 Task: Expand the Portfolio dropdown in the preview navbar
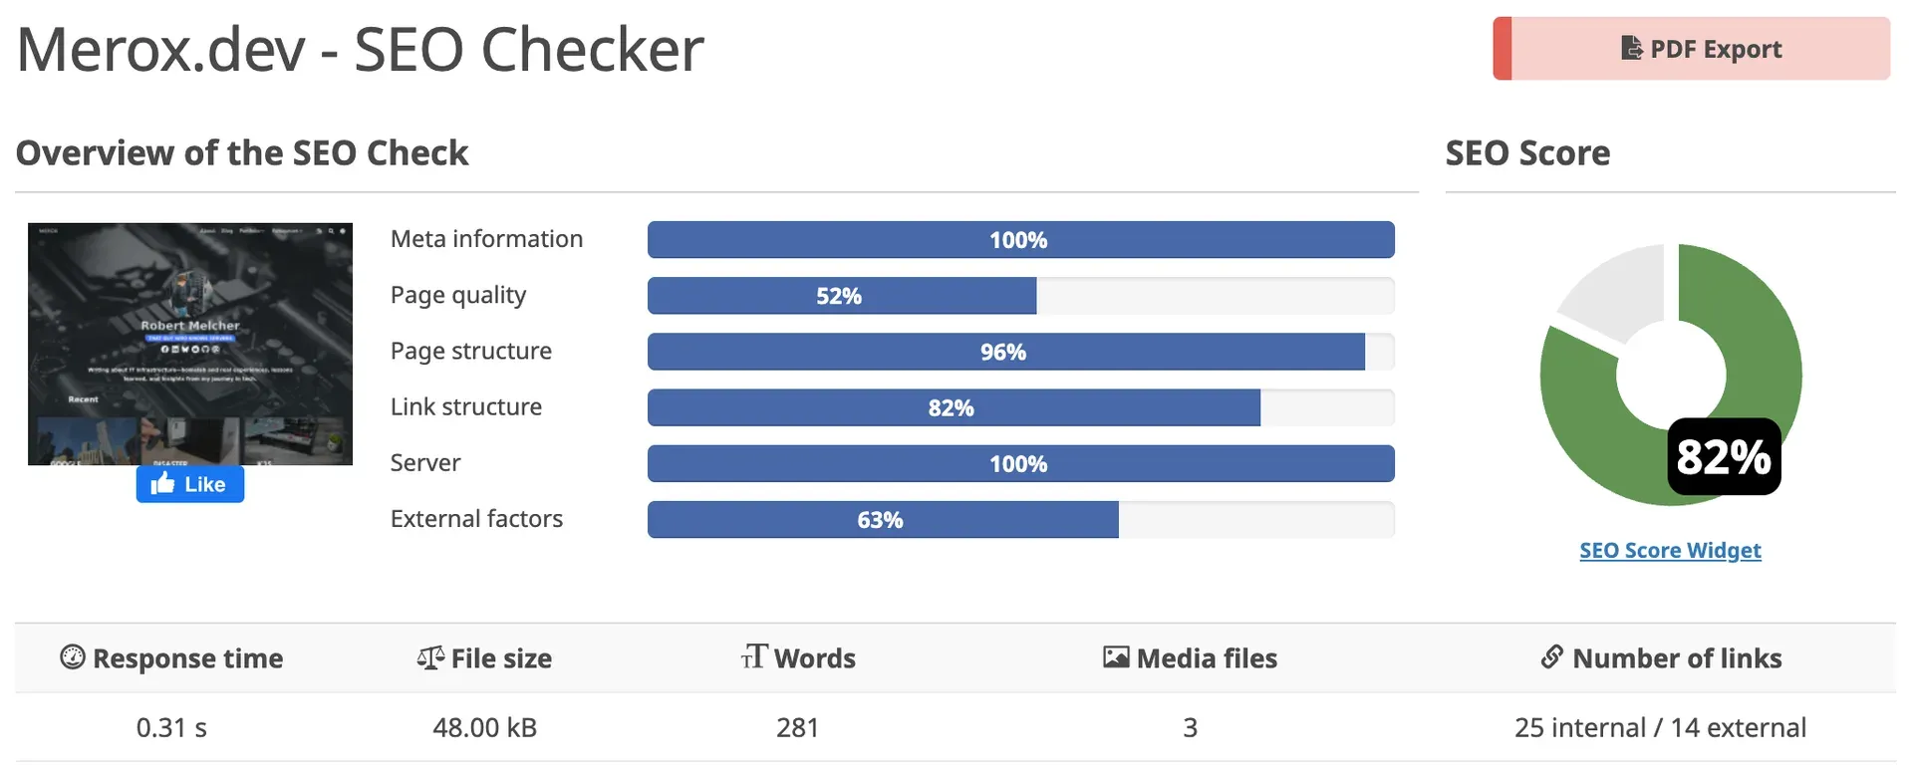pos(252,230)
